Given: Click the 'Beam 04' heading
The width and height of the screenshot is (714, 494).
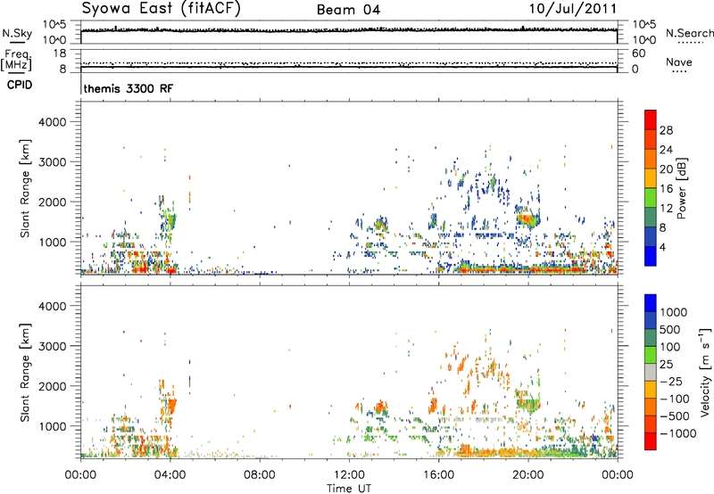Looking at the screenshot, I should pos(348,10).
